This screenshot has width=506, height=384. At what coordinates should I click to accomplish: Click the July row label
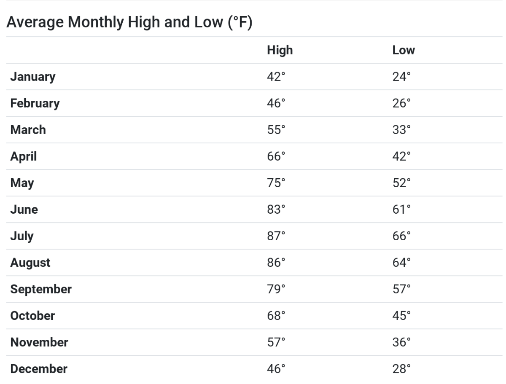tap(22, 236)
